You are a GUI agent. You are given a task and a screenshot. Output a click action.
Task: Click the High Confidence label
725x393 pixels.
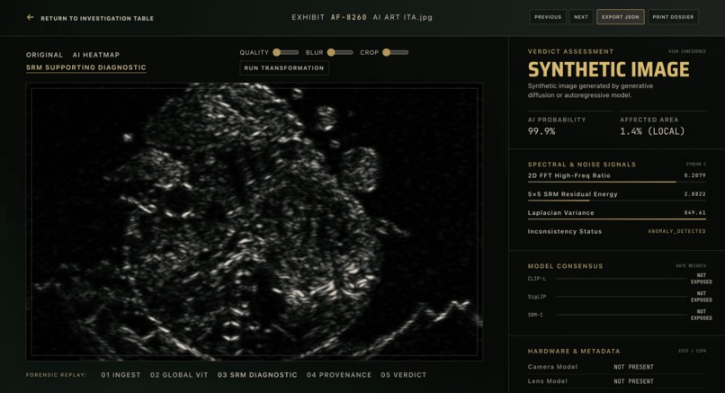687,51
